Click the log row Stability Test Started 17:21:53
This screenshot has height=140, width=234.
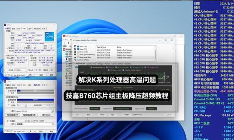(125, 58)
